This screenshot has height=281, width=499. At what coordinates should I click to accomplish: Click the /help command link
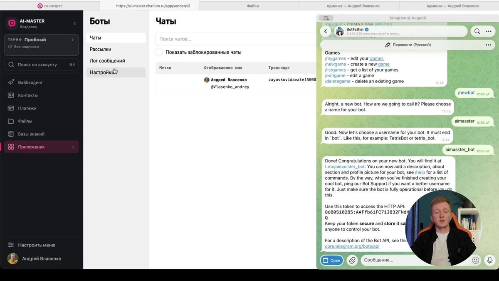(420, 172)
